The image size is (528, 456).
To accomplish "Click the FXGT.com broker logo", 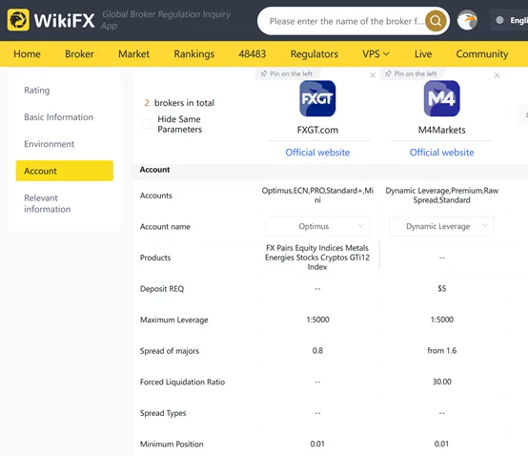I will click(x=317, y=98).
